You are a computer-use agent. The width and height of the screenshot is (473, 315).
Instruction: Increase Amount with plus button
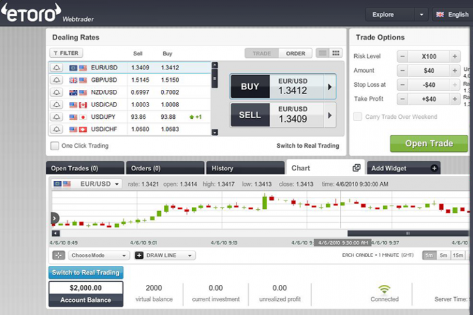455,71
